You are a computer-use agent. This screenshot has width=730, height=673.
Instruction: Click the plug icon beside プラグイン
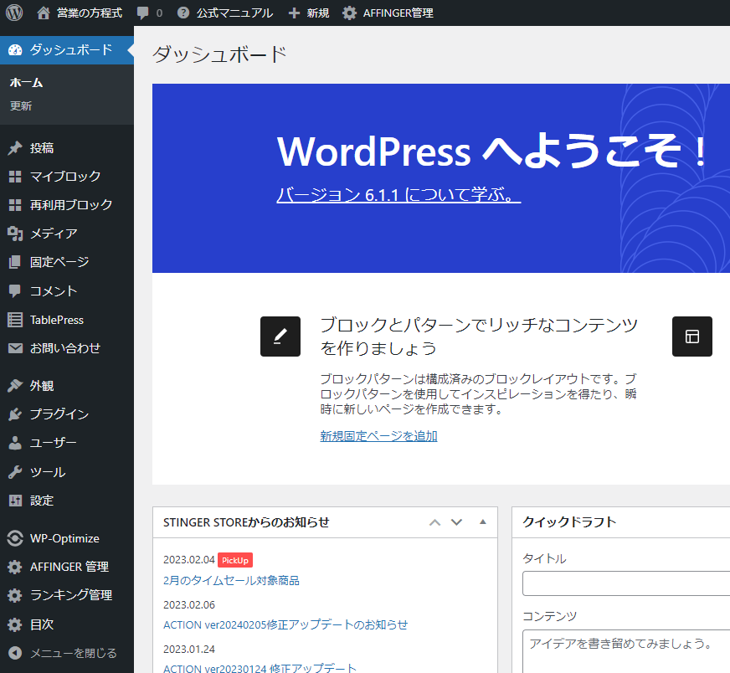(x=15, y=414)
